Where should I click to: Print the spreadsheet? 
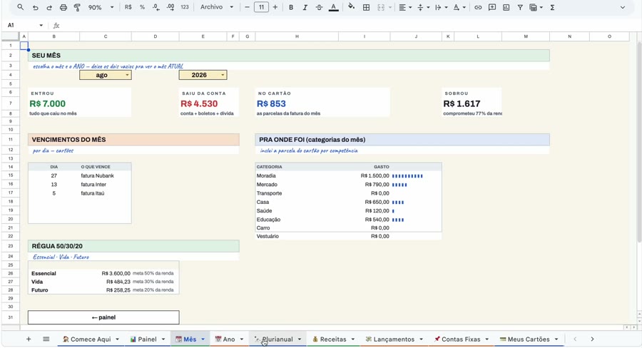63,7
